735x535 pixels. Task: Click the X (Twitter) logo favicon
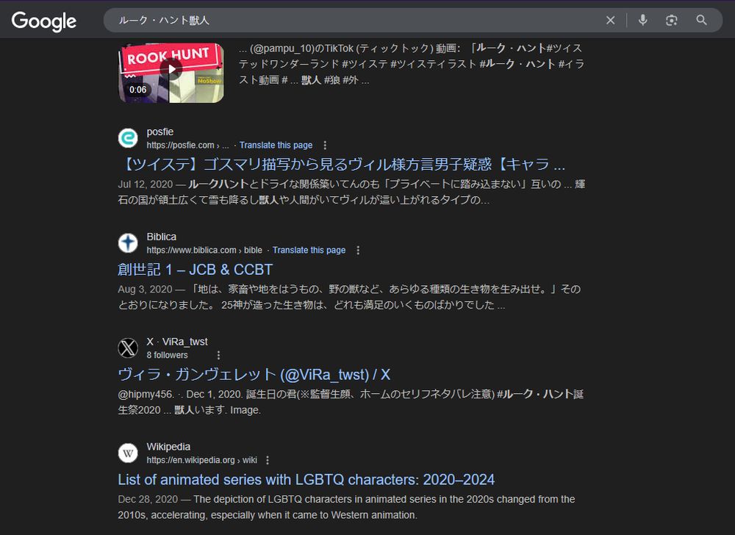click(128, 348)
